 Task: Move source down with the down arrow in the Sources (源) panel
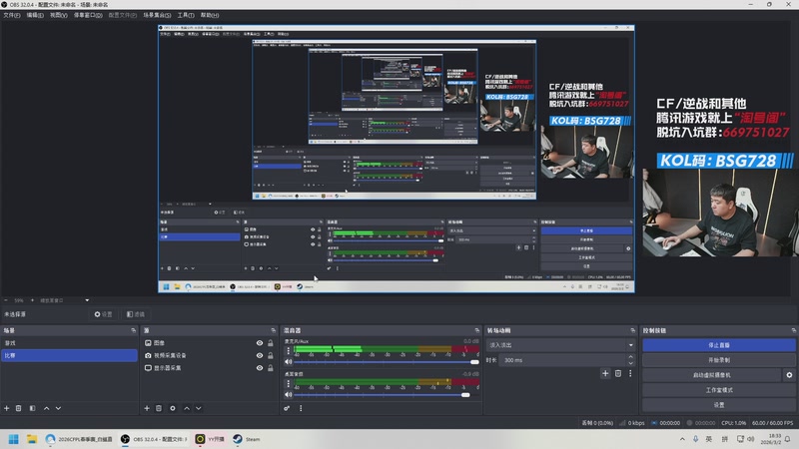click(198, 408)
